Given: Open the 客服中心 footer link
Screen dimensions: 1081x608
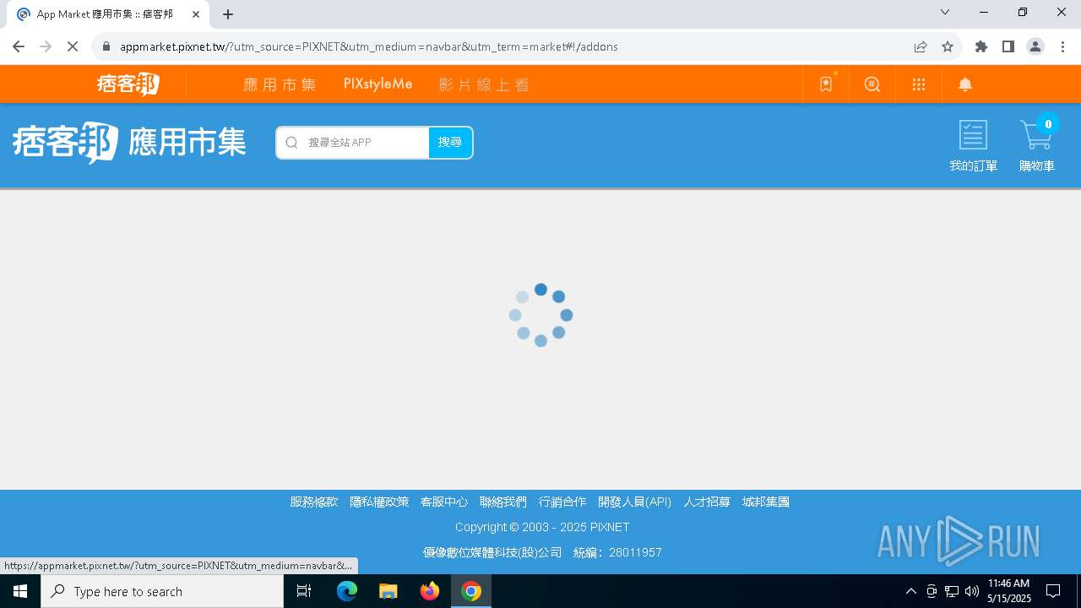Looking at the screenshot, I should pos(444,502).
